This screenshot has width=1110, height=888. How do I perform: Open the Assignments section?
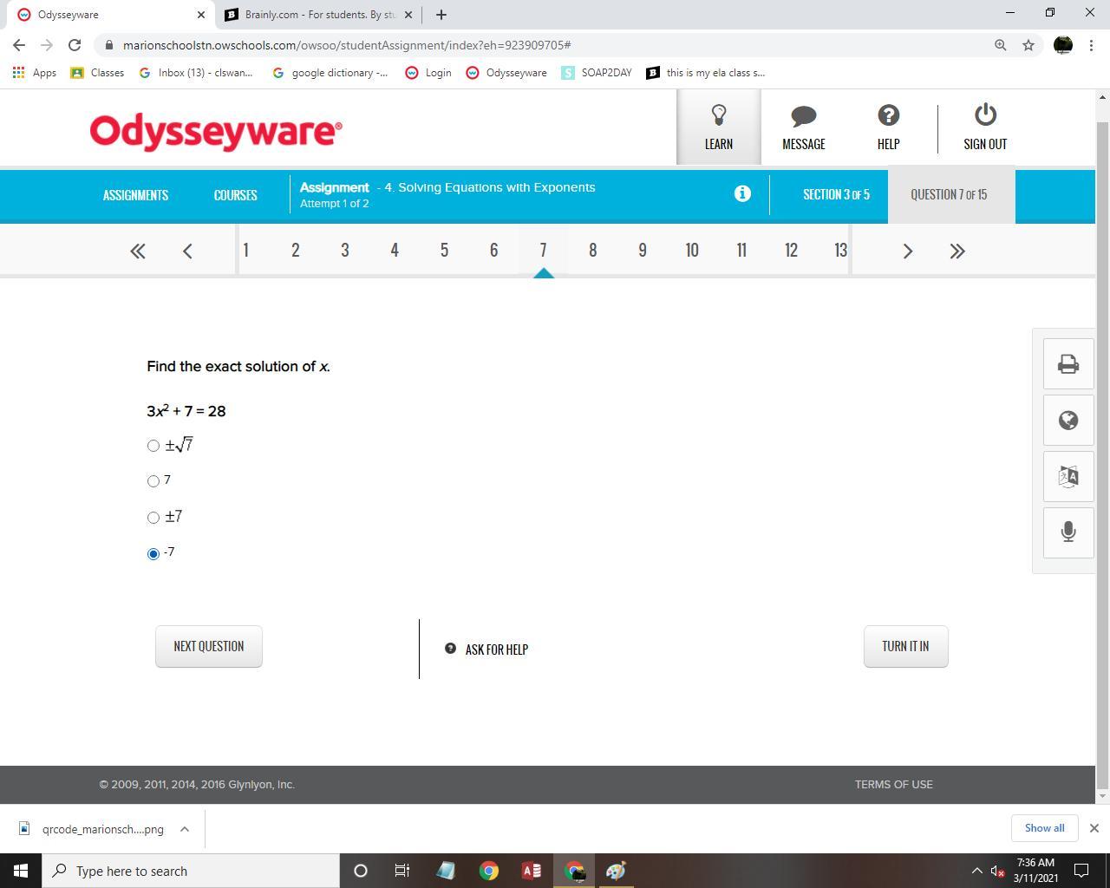click(135, 195)
